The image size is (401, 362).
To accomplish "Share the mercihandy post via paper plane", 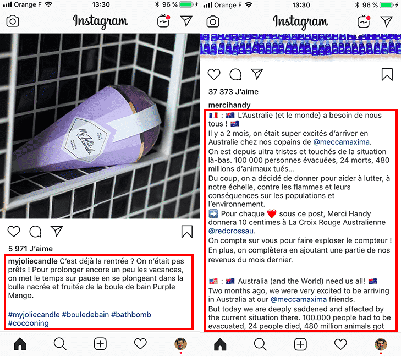I will point(257,74).
